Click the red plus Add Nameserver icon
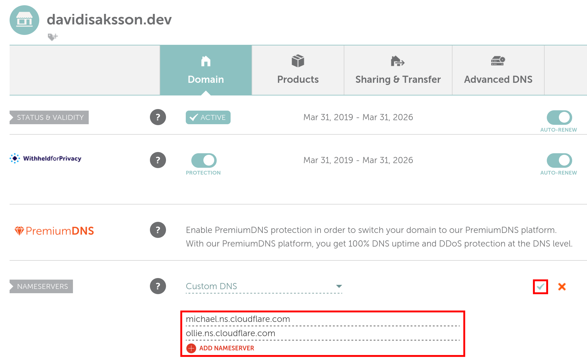The image size is (587, 359). click(x=191, y=348)
